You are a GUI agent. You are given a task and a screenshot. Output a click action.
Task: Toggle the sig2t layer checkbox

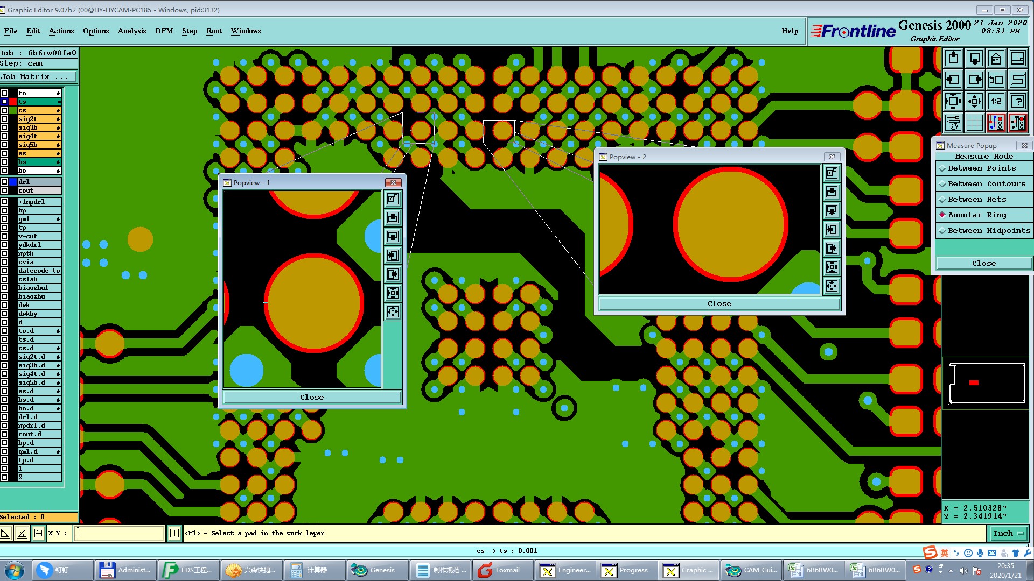pyautogui.click(x=4, y=119)
